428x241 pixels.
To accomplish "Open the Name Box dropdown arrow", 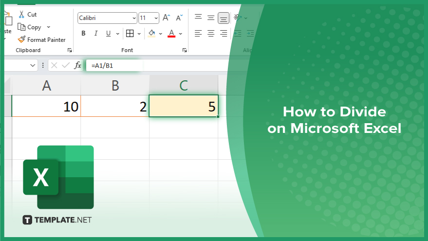I will [x=33, y=65].
